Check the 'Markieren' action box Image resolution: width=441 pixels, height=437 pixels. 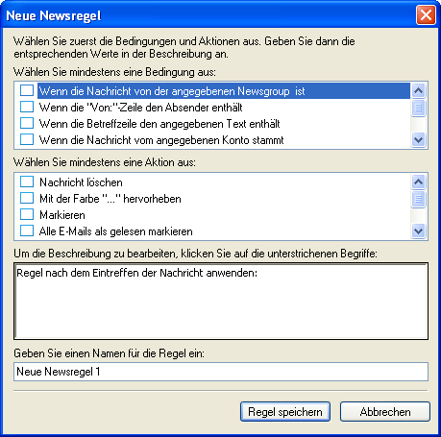pyautogui.click(x=27, y=214)
